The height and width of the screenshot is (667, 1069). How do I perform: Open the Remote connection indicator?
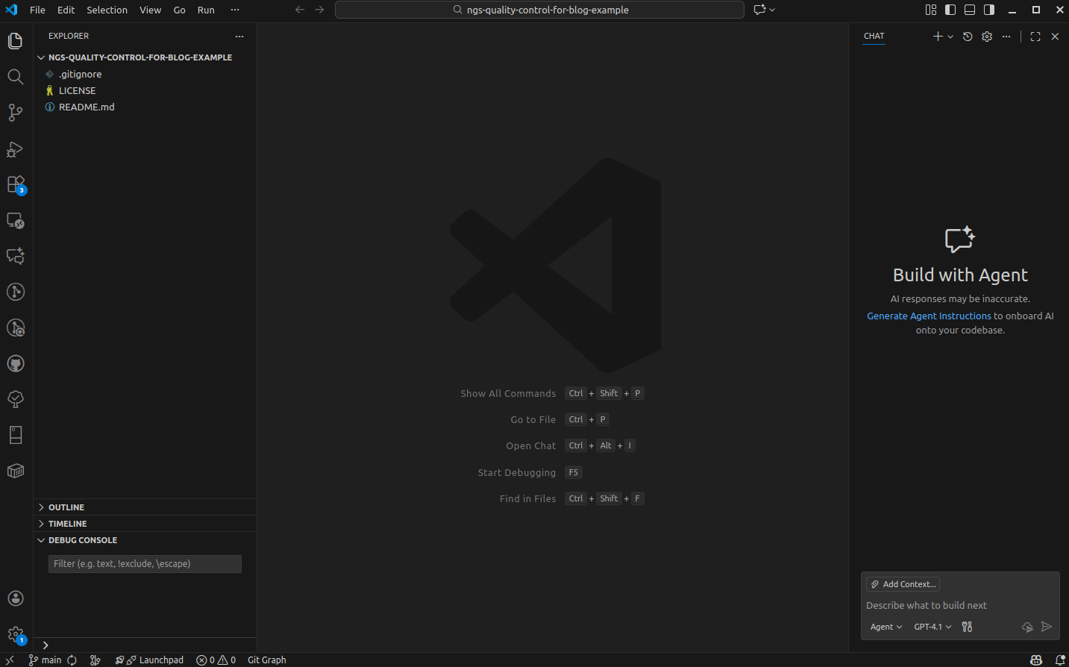tap(9, 660)
